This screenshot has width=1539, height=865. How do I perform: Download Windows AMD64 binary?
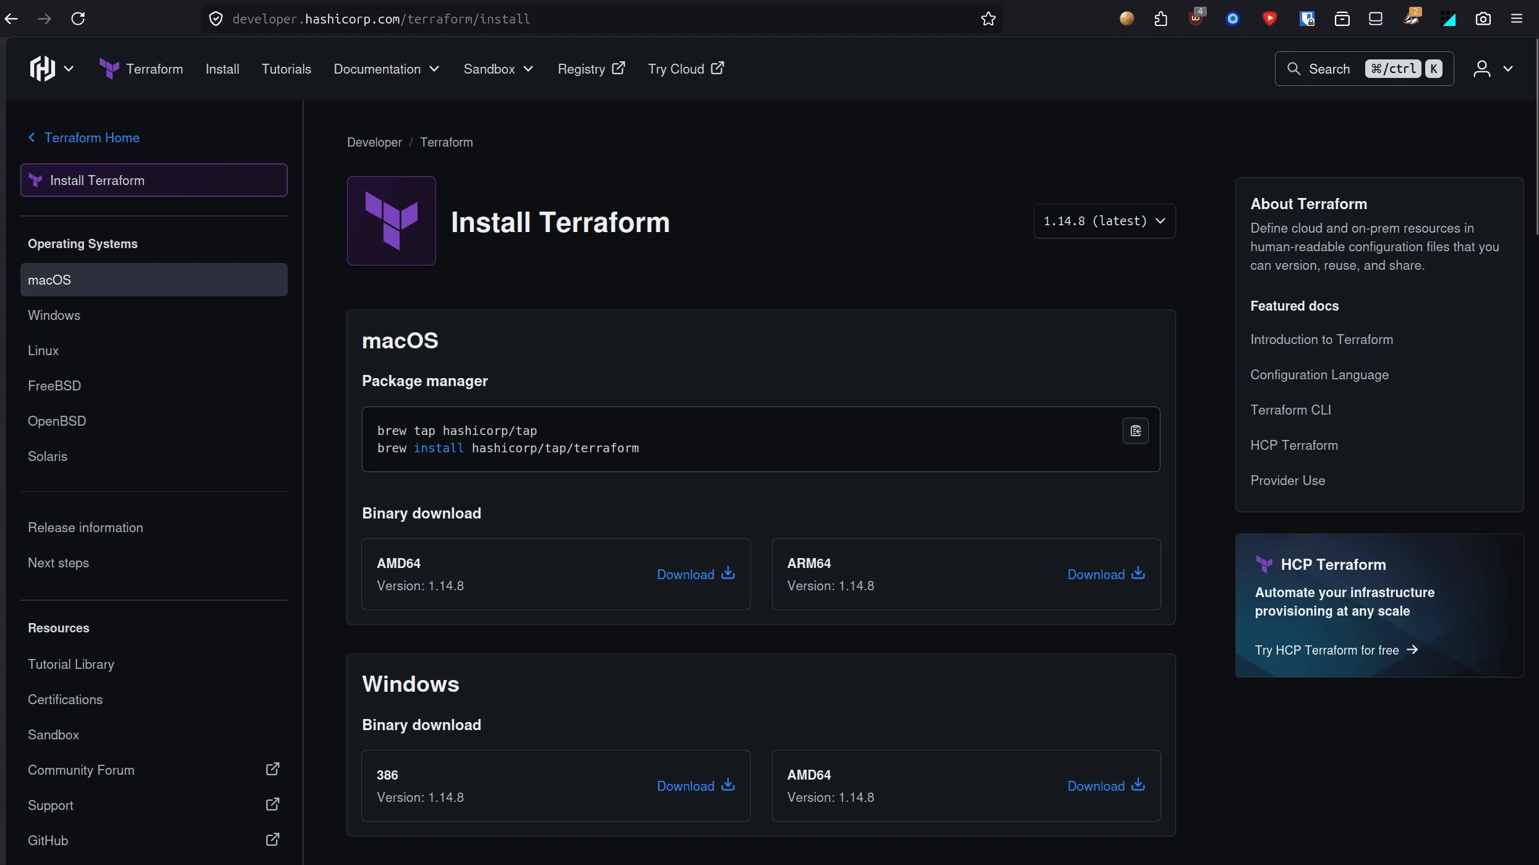click(1106, 786)
